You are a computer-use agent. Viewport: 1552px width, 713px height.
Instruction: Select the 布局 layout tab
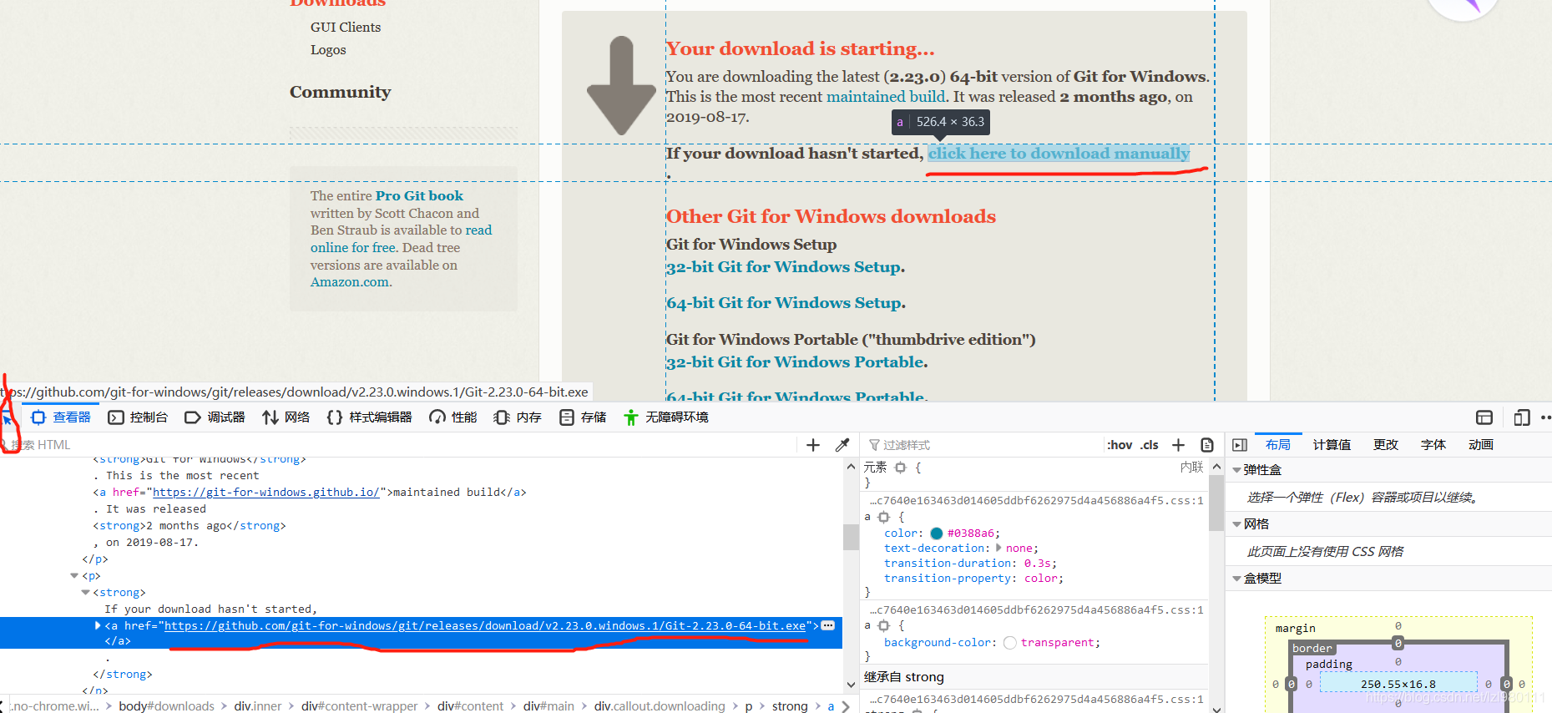pyautogui.click(x=1277, y=445)
